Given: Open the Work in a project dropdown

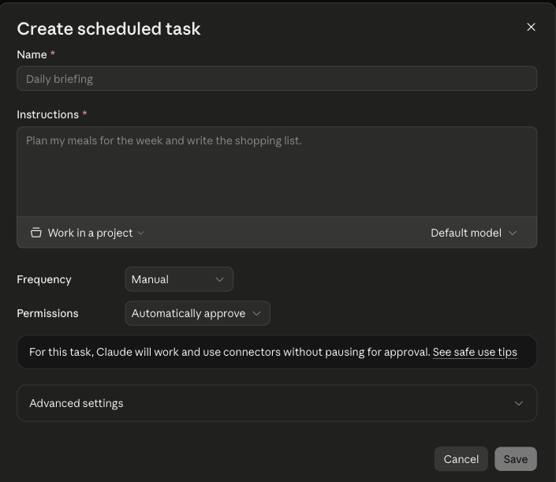Looking at the screenshot, I should point(88,233).
